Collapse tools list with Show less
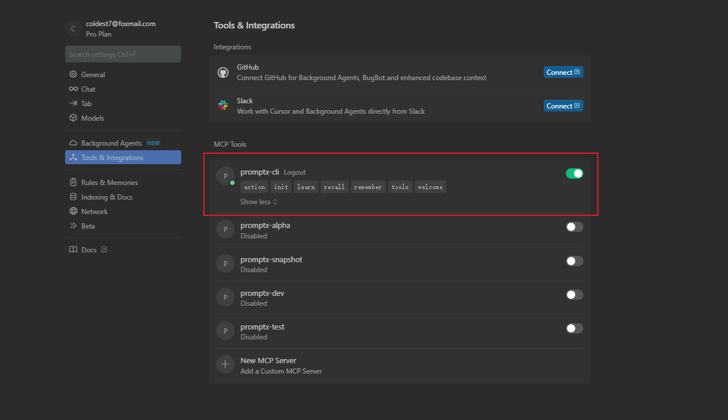The width and height of the screenshot is (728, 420). pos(259,202)
